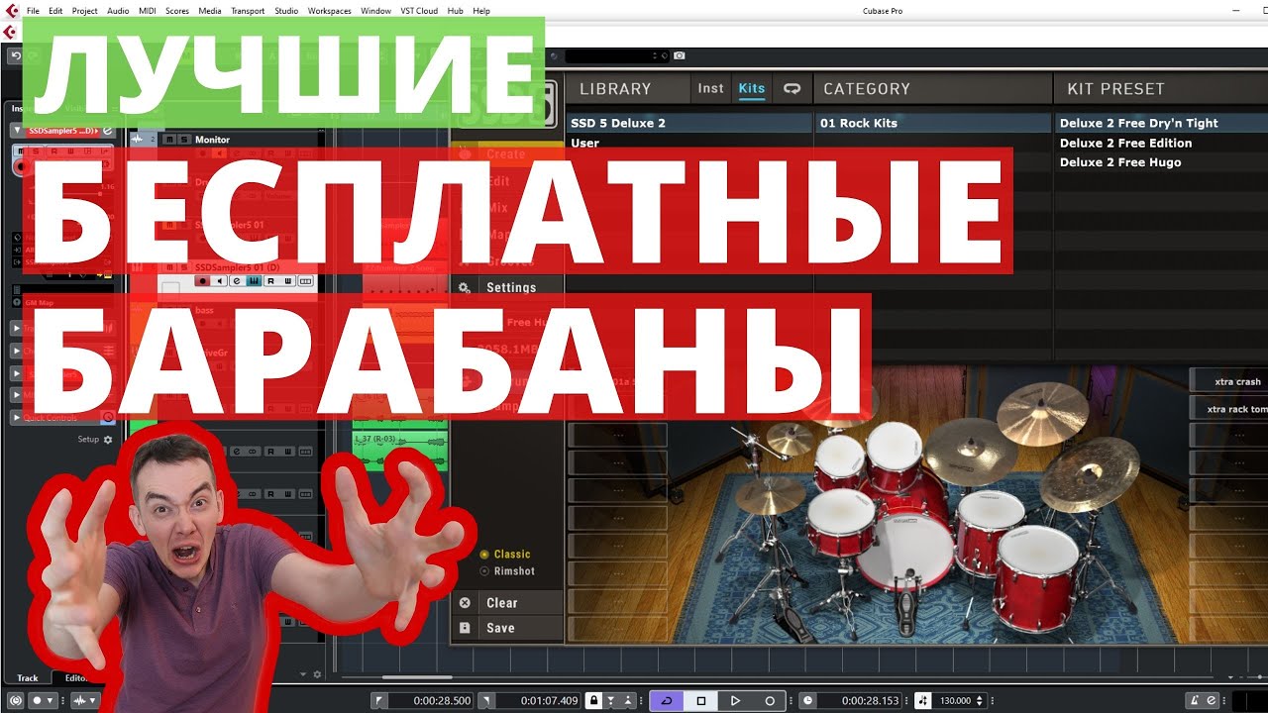1268x713 pixels.
Task: Toggle monitoring on SSDSampler5 01 (D) track
Action: (220, 281)
